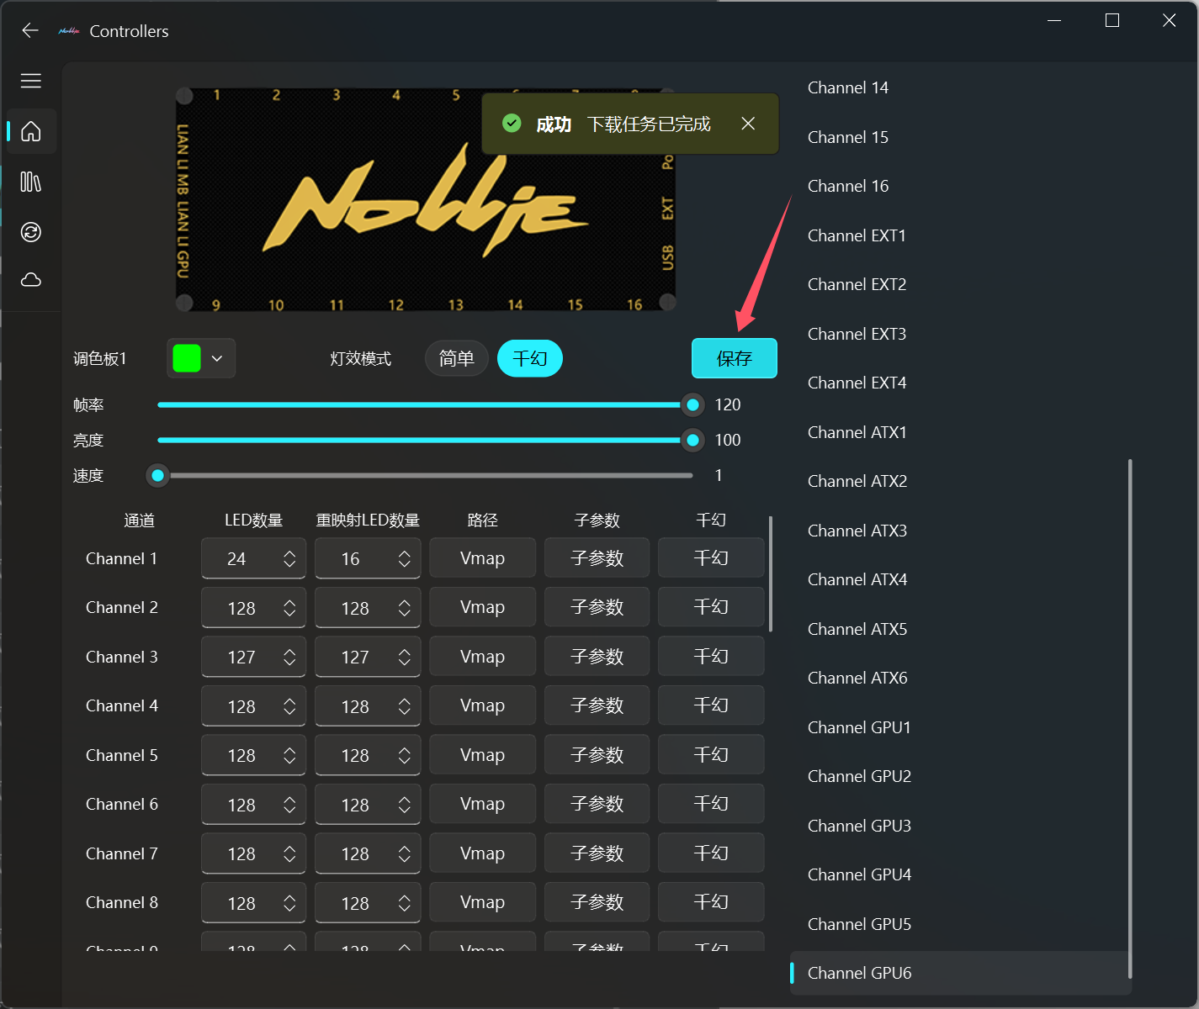Click frame rate value 120
The width and height of the screenshot is (1199, 1009).
(x=728, y=404)
